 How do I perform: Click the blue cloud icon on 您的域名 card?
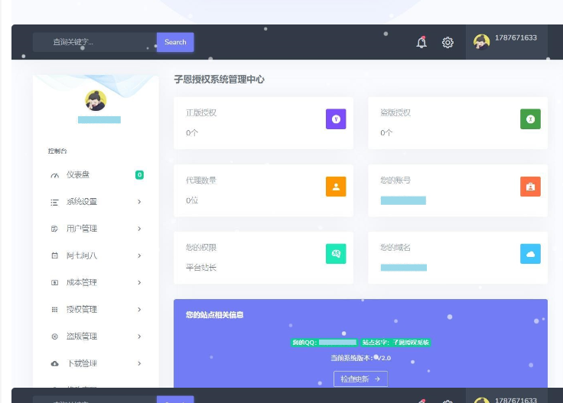pyautogui.click(x=530, y=254)
